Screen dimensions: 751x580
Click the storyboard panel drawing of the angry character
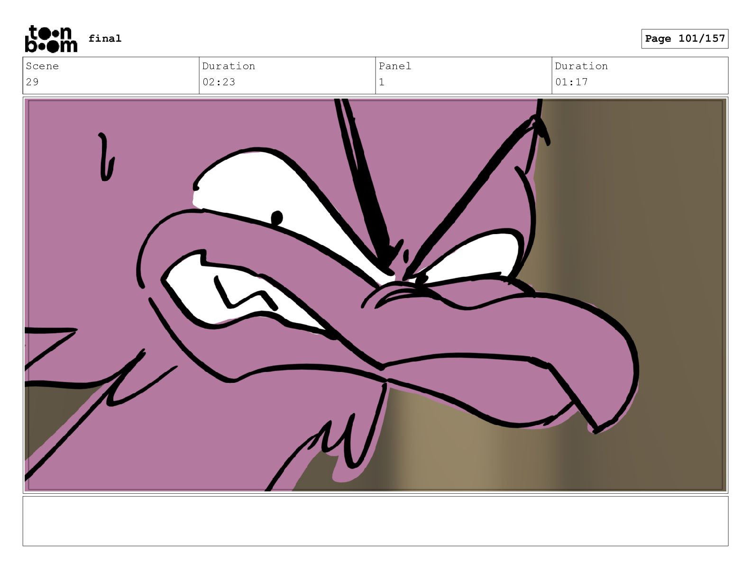click(x=375, y=295)
